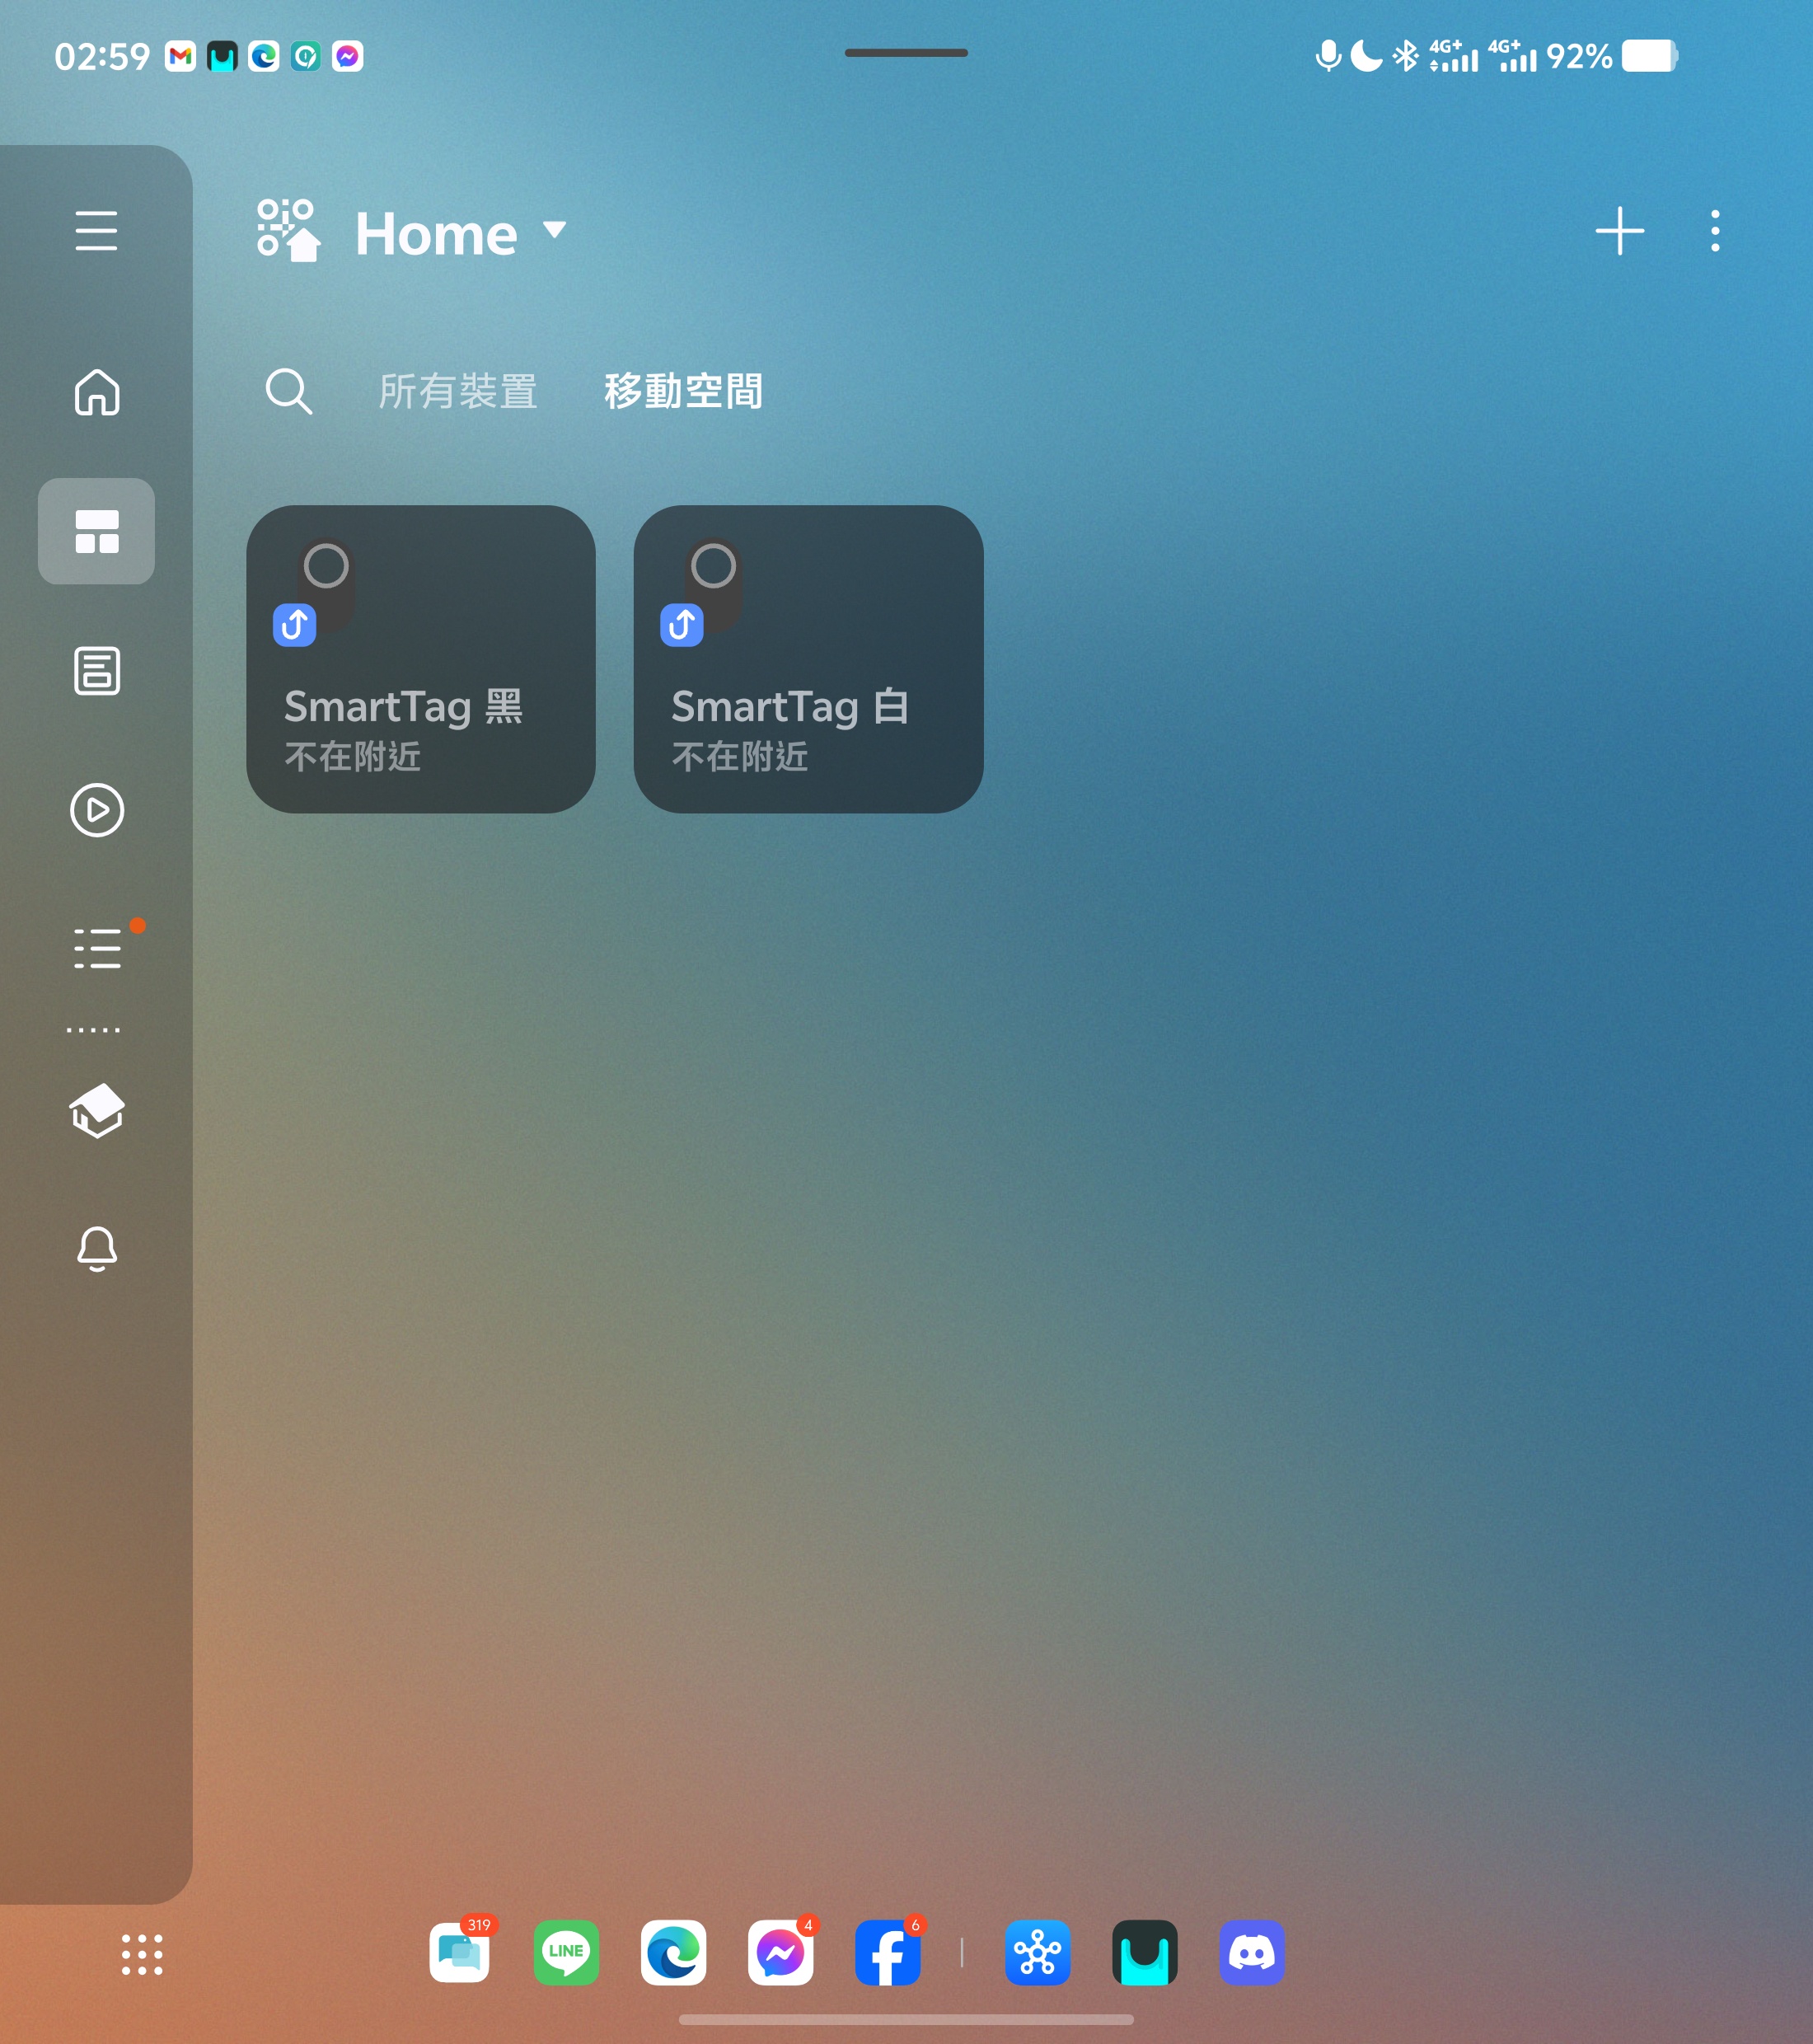Launch Discord from dock
1813x2044 pixels.
[1251, 1952]
